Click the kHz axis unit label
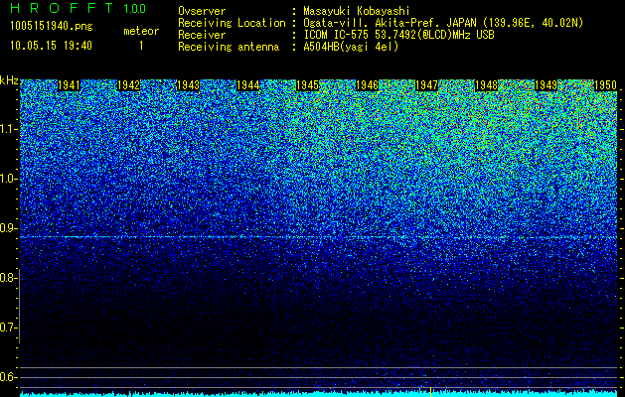Viewport: 625px width, 397px height. coord(9,80)
